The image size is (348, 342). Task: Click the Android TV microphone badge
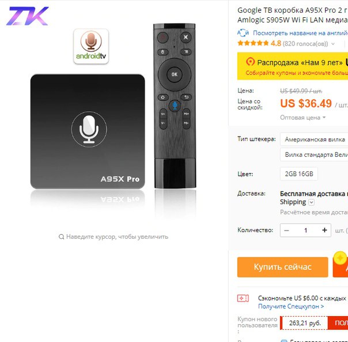[x=91, y=46]
